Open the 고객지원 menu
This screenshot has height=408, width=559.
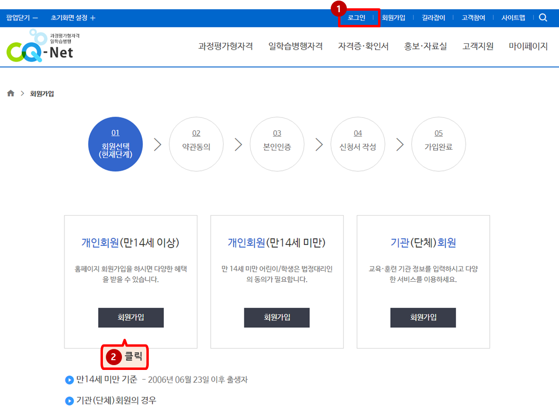coord(478,46)
